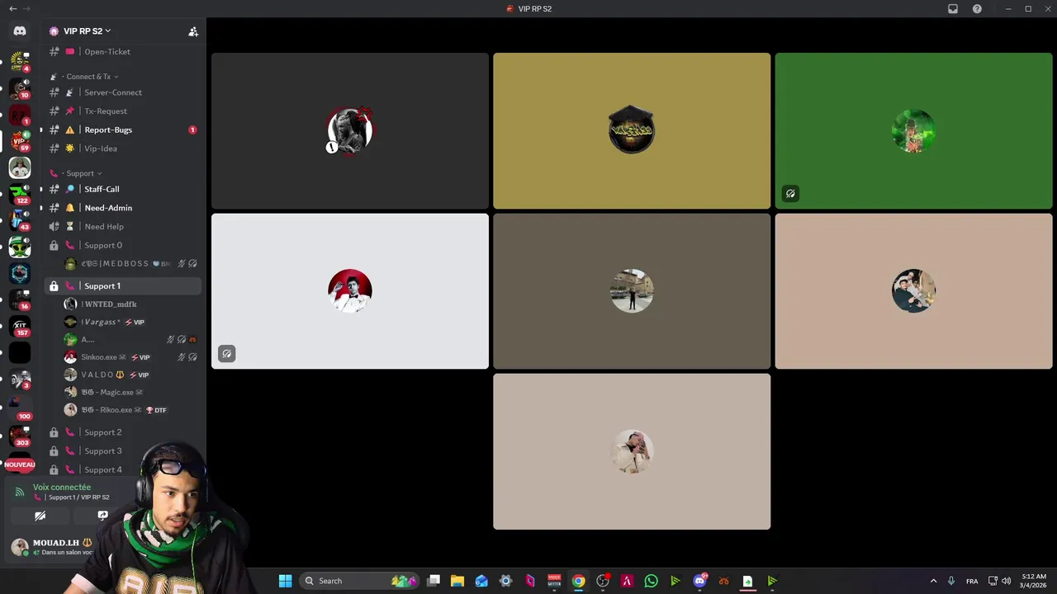
Task: Open the server icon with the 59 badge
Action: 20,140
